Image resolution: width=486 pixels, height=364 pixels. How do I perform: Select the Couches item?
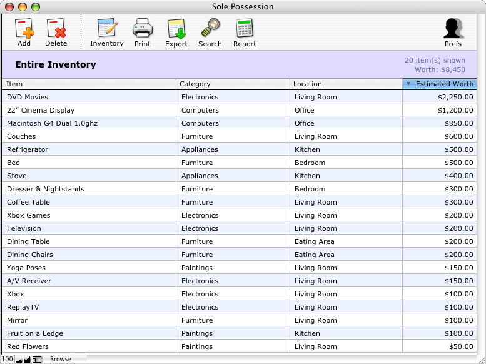[x=21, y=136]
